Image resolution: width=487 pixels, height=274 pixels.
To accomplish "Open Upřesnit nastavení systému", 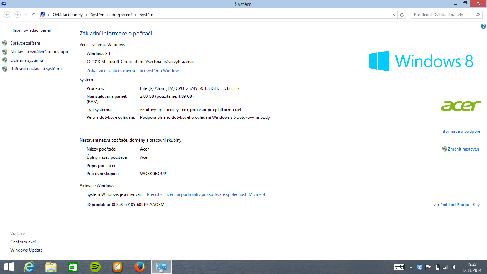I will tap(36, 69).
